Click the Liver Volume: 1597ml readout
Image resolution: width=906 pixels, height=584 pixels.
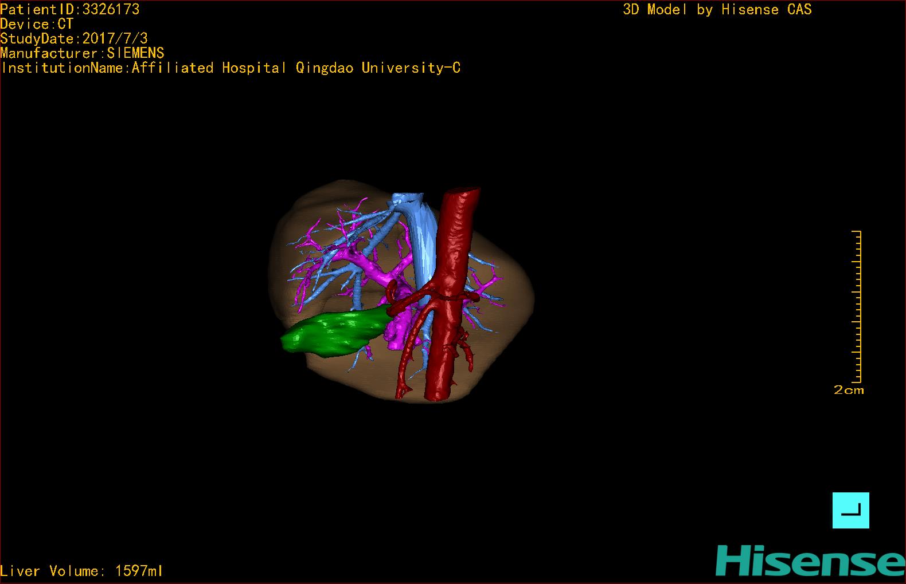81,571
